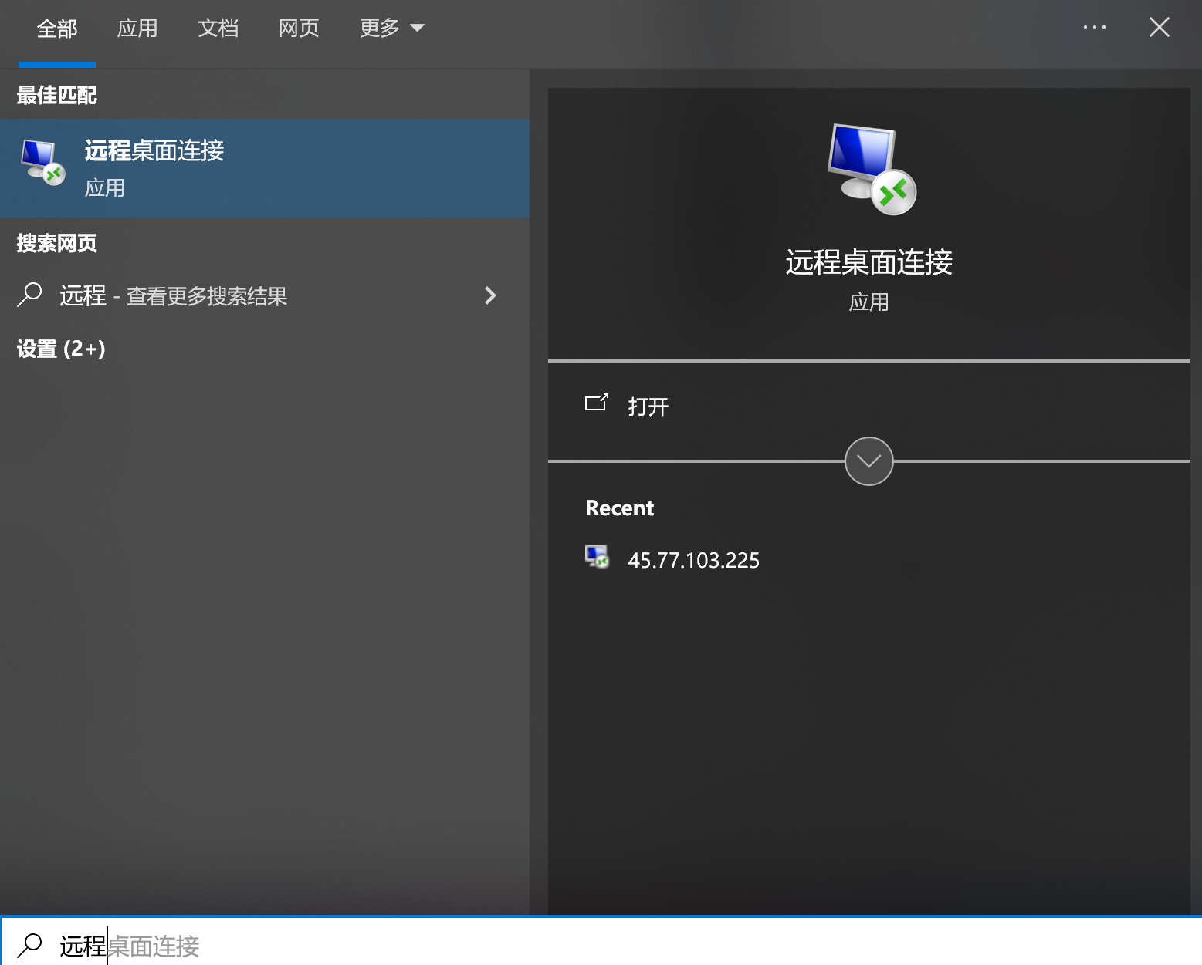Click the Remote Desktop icon in best match
Viewport: 1202px width, 965px height.
[42, 163]
